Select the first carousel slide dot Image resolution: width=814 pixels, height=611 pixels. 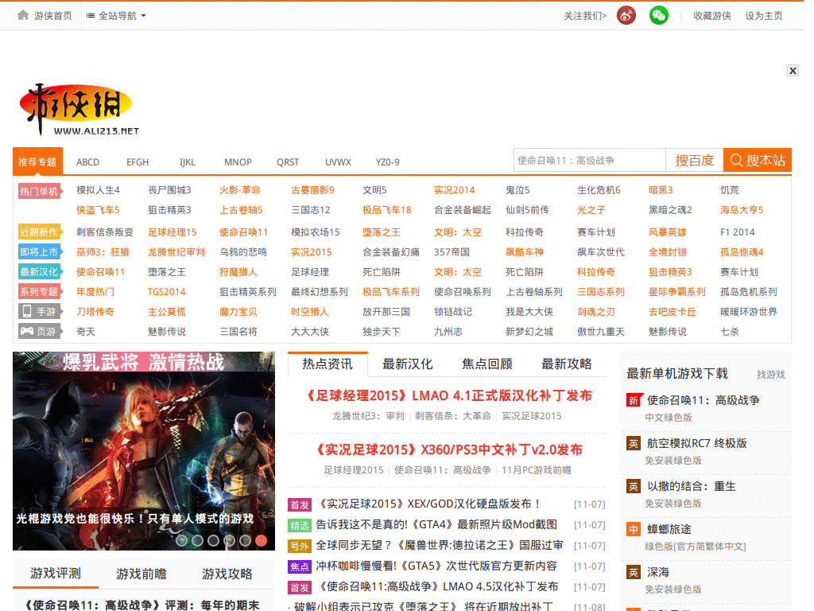tap(182, 541)
